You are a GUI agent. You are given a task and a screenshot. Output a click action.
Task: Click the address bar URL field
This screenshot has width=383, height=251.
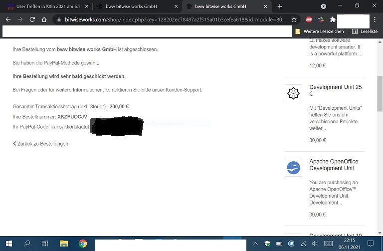pos(175,19)
